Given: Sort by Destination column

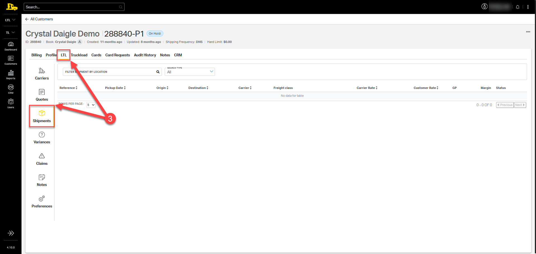Looking at the screenshot, I should pos(198,88).
